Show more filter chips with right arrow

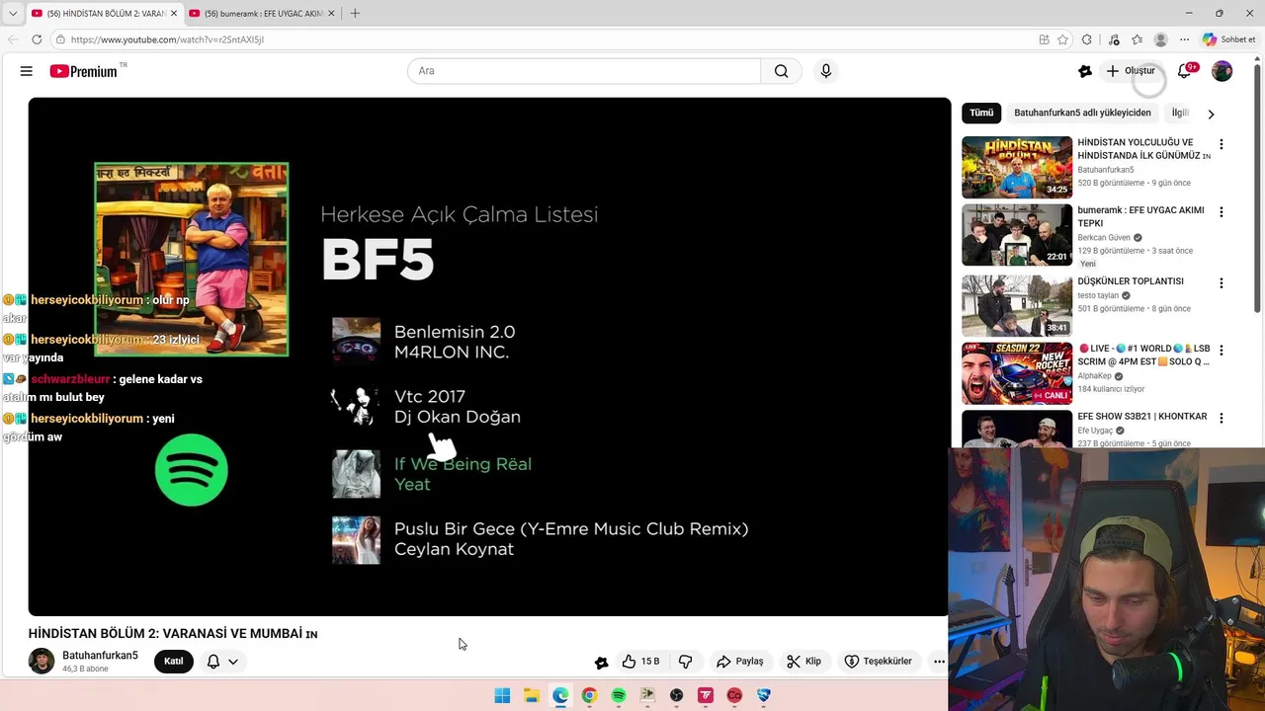coord(1211,114)
